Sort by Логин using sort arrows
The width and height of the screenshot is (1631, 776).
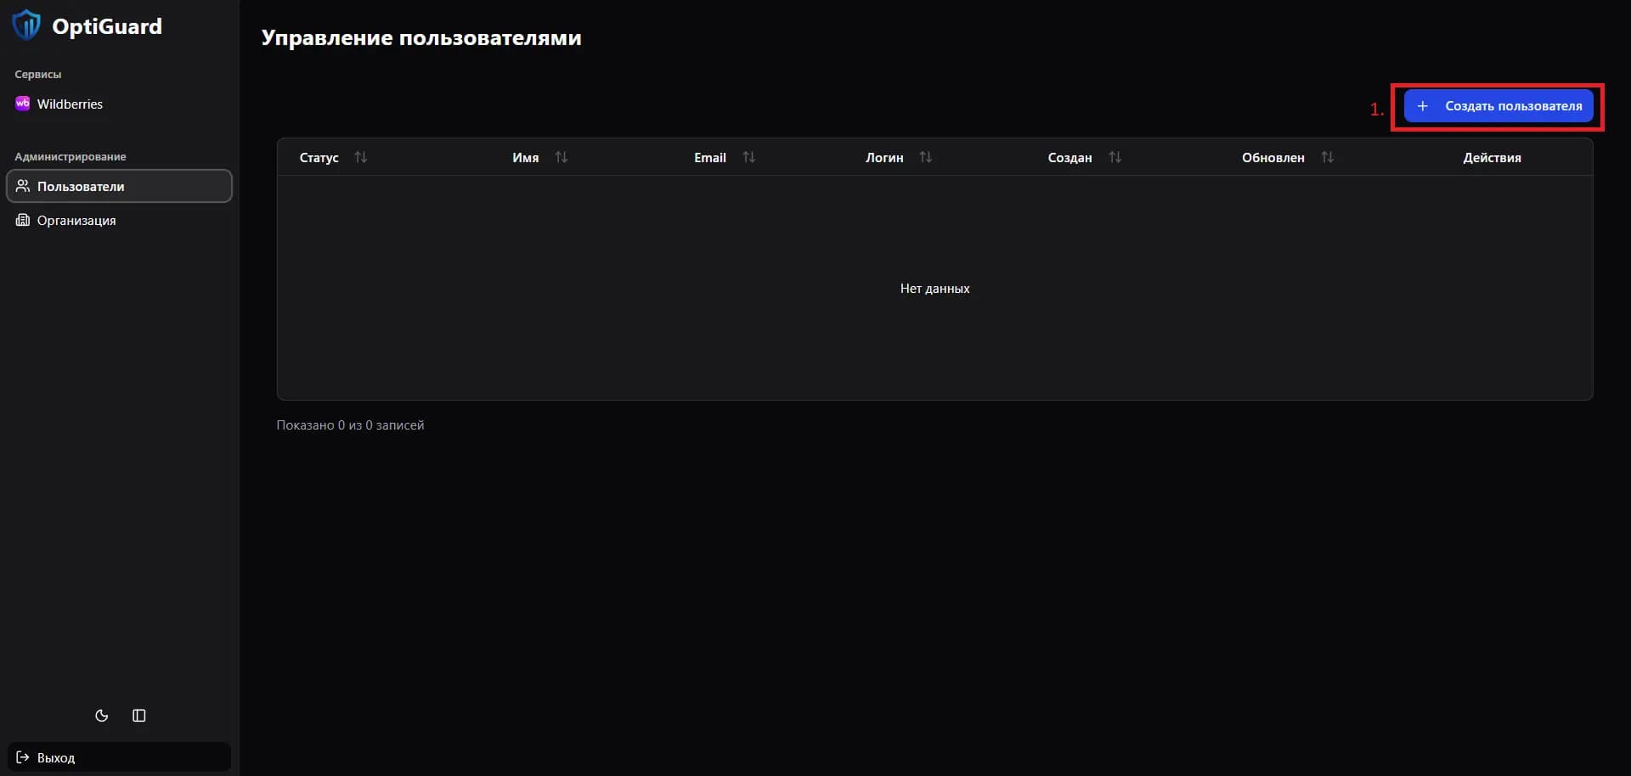tap(926, 157)
